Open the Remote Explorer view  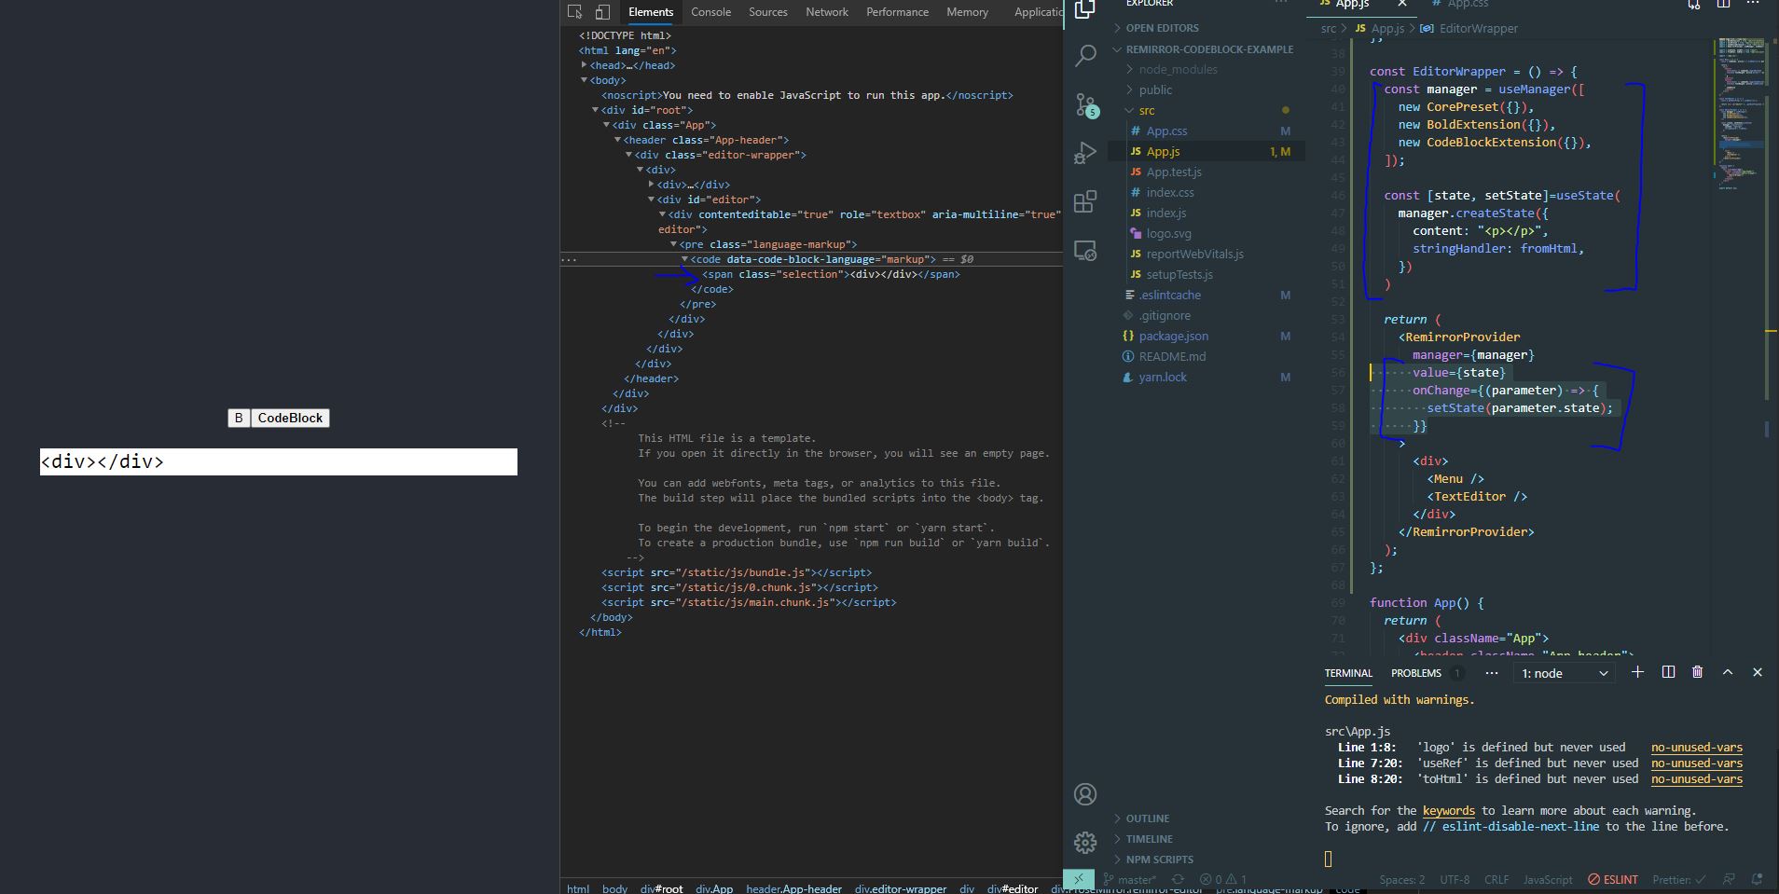[1084, 250]
